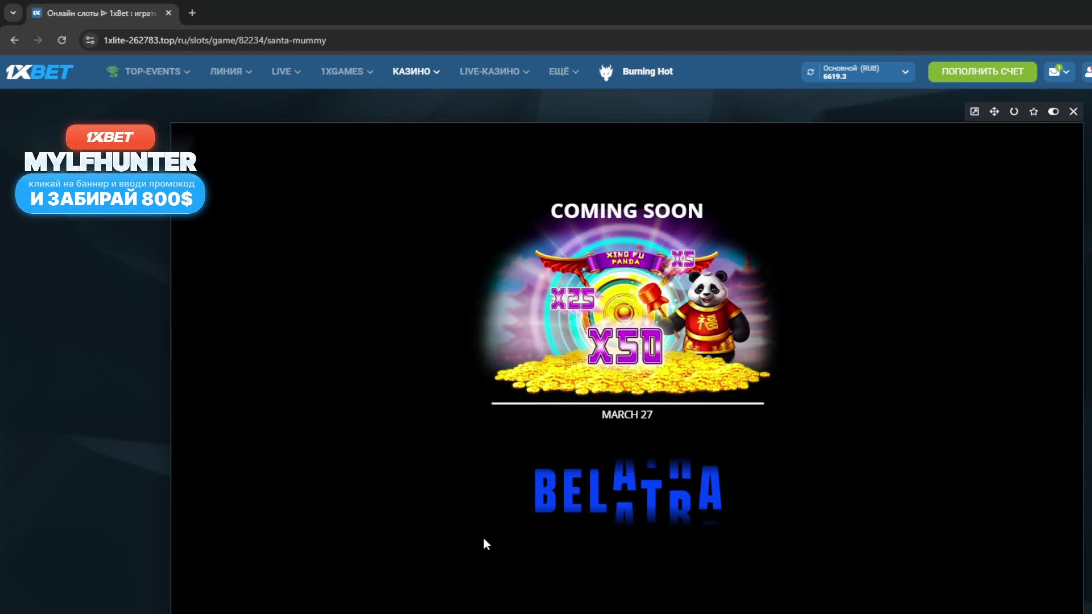The height and width of the screenshot is (614, 1092).
Task: Open game in new window icon
Action: click(x=974, y=111)
